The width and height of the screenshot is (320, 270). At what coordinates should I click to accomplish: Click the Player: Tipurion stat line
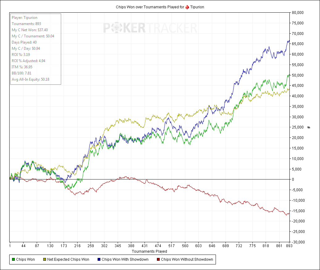(24, 18)
